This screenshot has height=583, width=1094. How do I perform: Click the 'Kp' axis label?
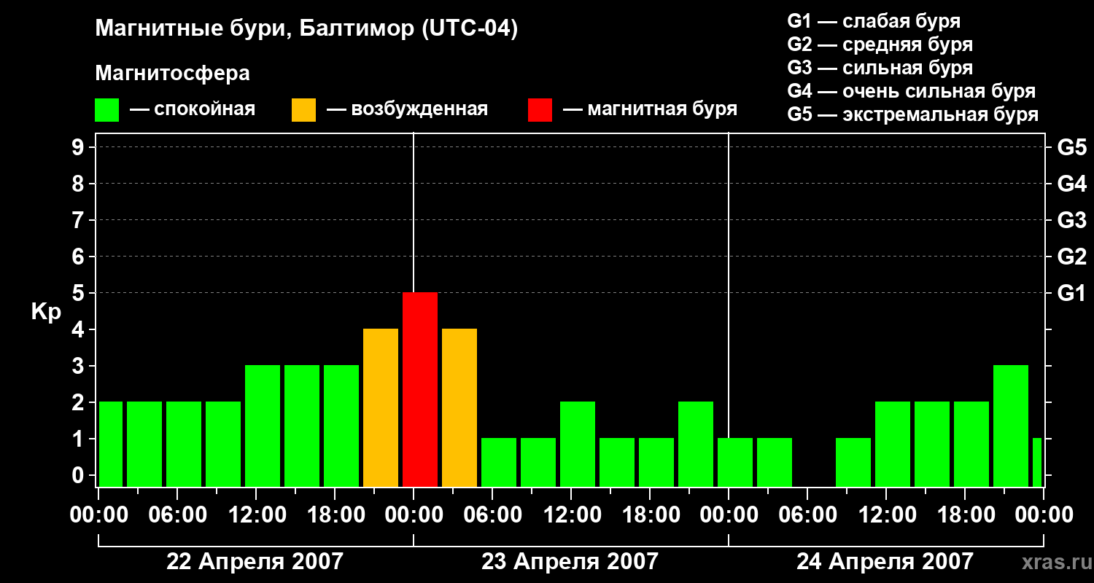click(46, 312)
